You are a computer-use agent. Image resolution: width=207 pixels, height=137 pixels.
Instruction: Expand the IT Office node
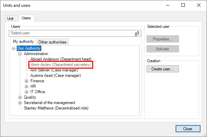click(27, 92)
